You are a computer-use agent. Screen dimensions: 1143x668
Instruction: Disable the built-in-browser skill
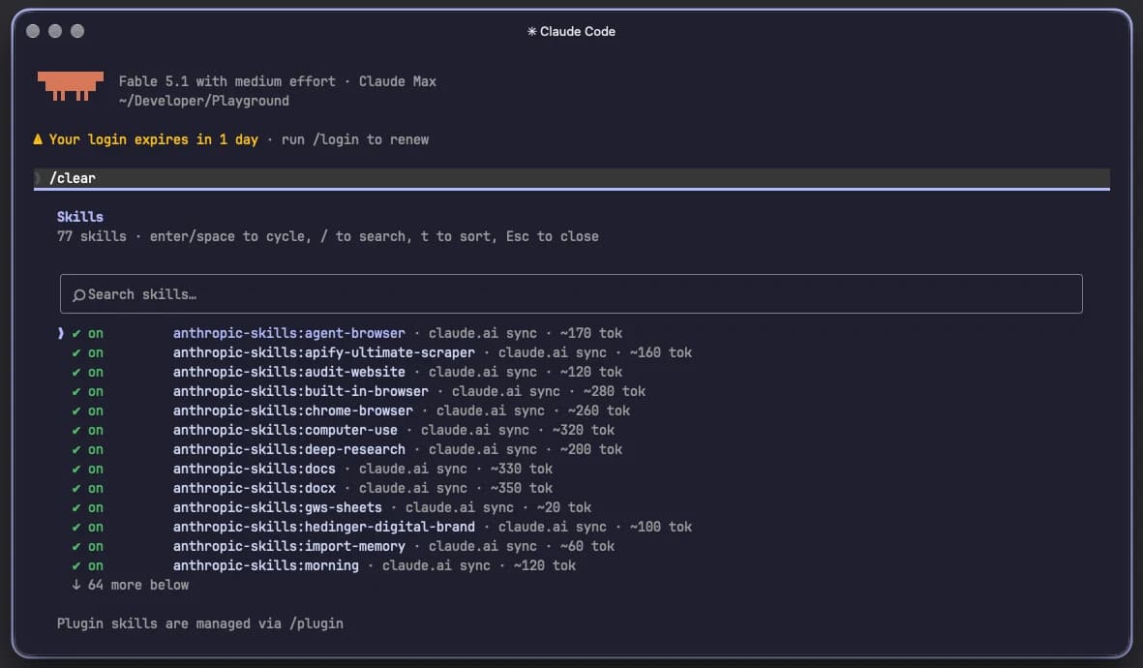point(87,392)
